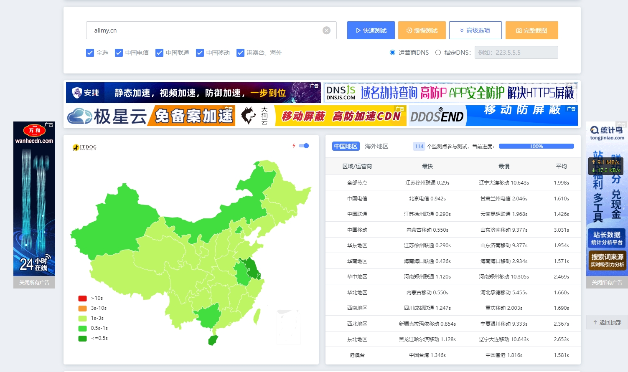Click the 完整截图 screenshot button
Image resolution: width=628 pixels, height=372 pixels.
[x=531, y=30]
